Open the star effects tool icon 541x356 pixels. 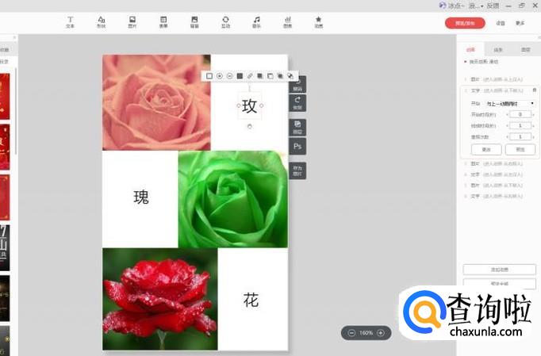point(319,22)
